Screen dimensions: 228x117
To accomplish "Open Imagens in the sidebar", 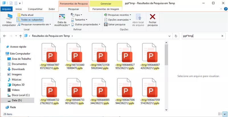I will pyautogui.click(x=17, y=74).
